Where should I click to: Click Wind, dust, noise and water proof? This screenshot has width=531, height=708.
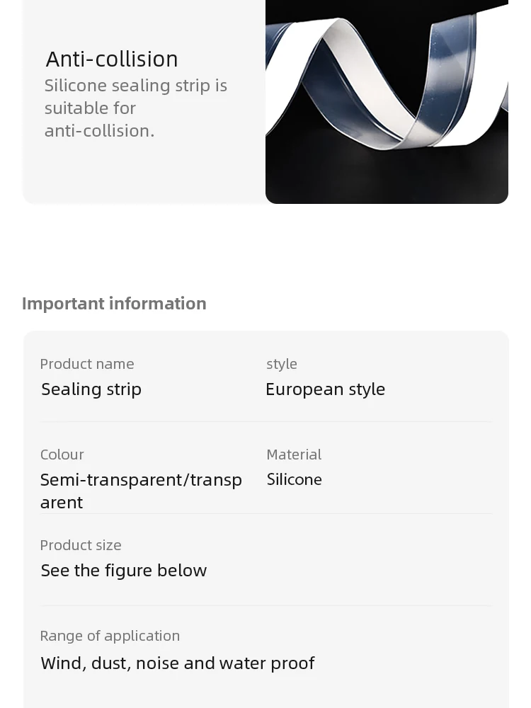click(x=178, y=663)
